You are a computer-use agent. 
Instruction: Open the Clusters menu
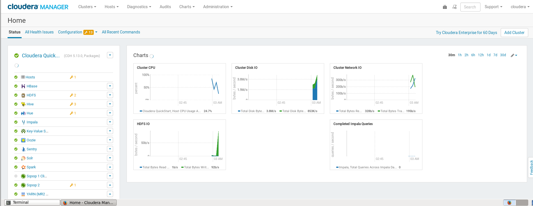(87, 7)
